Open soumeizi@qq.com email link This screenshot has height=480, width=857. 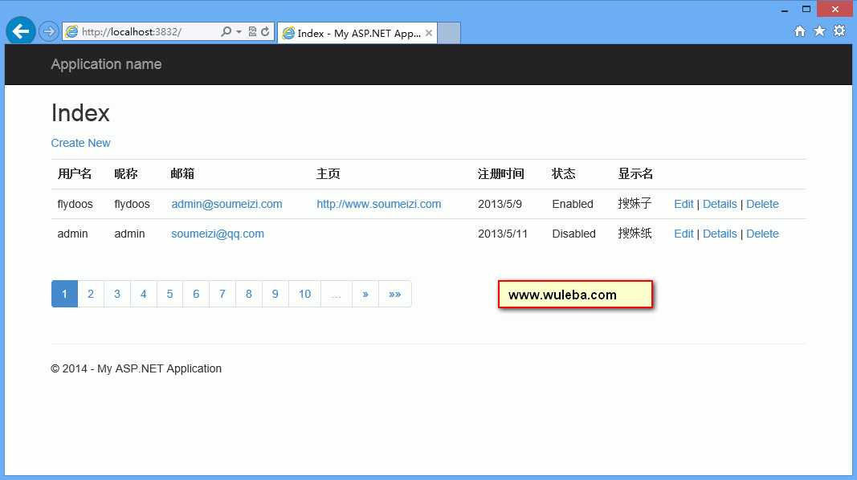click(x=218, y=234)
